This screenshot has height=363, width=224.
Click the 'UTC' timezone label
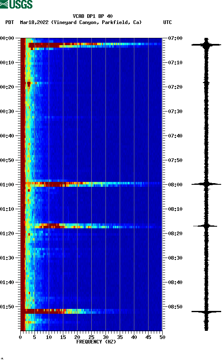[x=168, y=22]
